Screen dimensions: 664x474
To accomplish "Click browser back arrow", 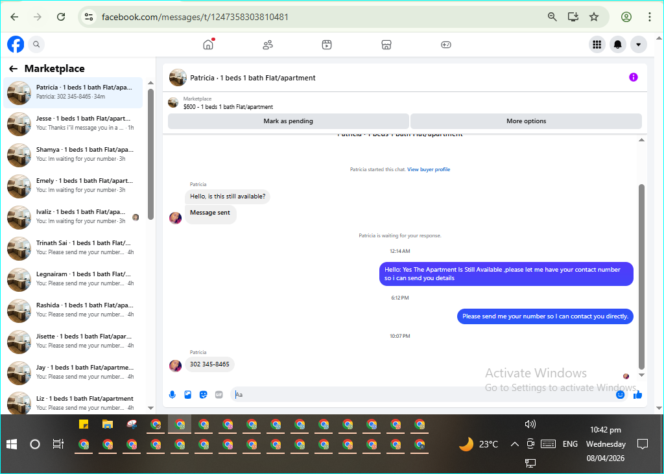I will pos(14,17).
